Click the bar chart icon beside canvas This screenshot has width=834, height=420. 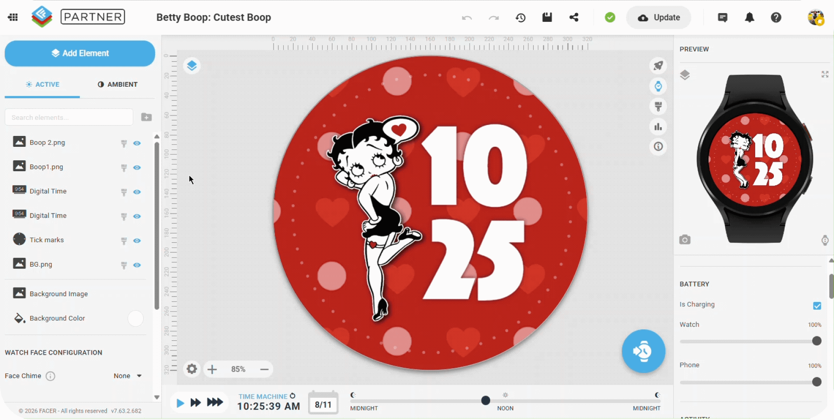[x=658, y=127]
